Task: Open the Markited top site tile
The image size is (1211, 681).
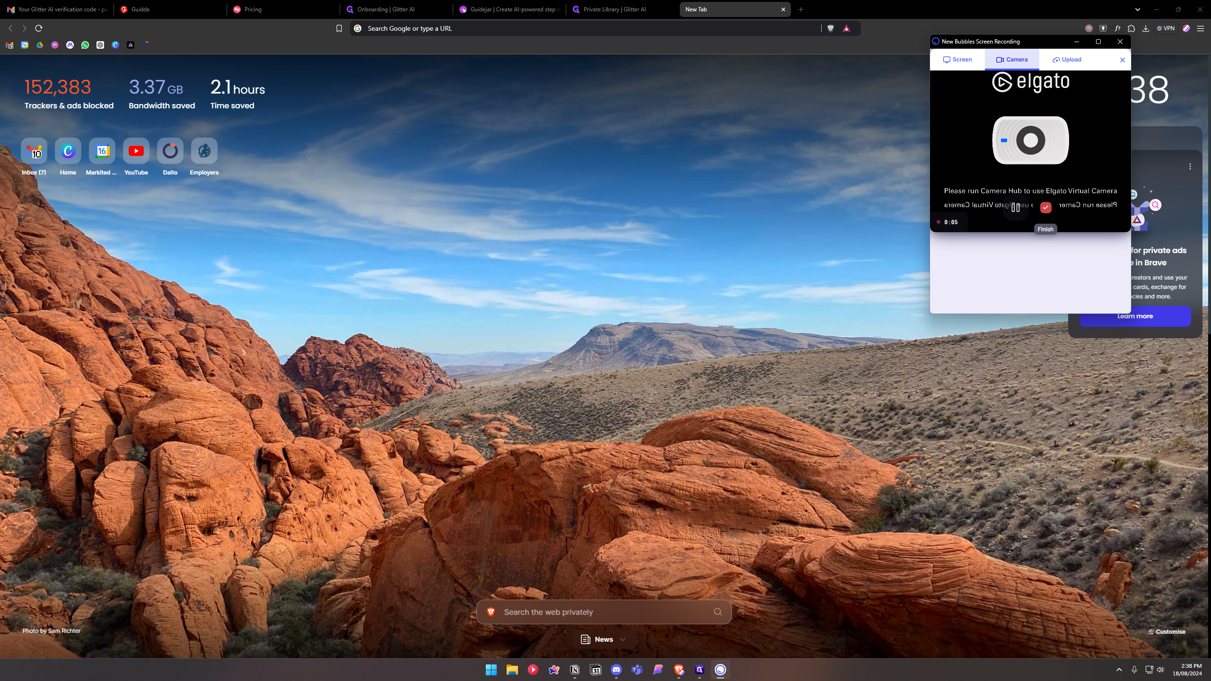Action: tap(102, 157)
